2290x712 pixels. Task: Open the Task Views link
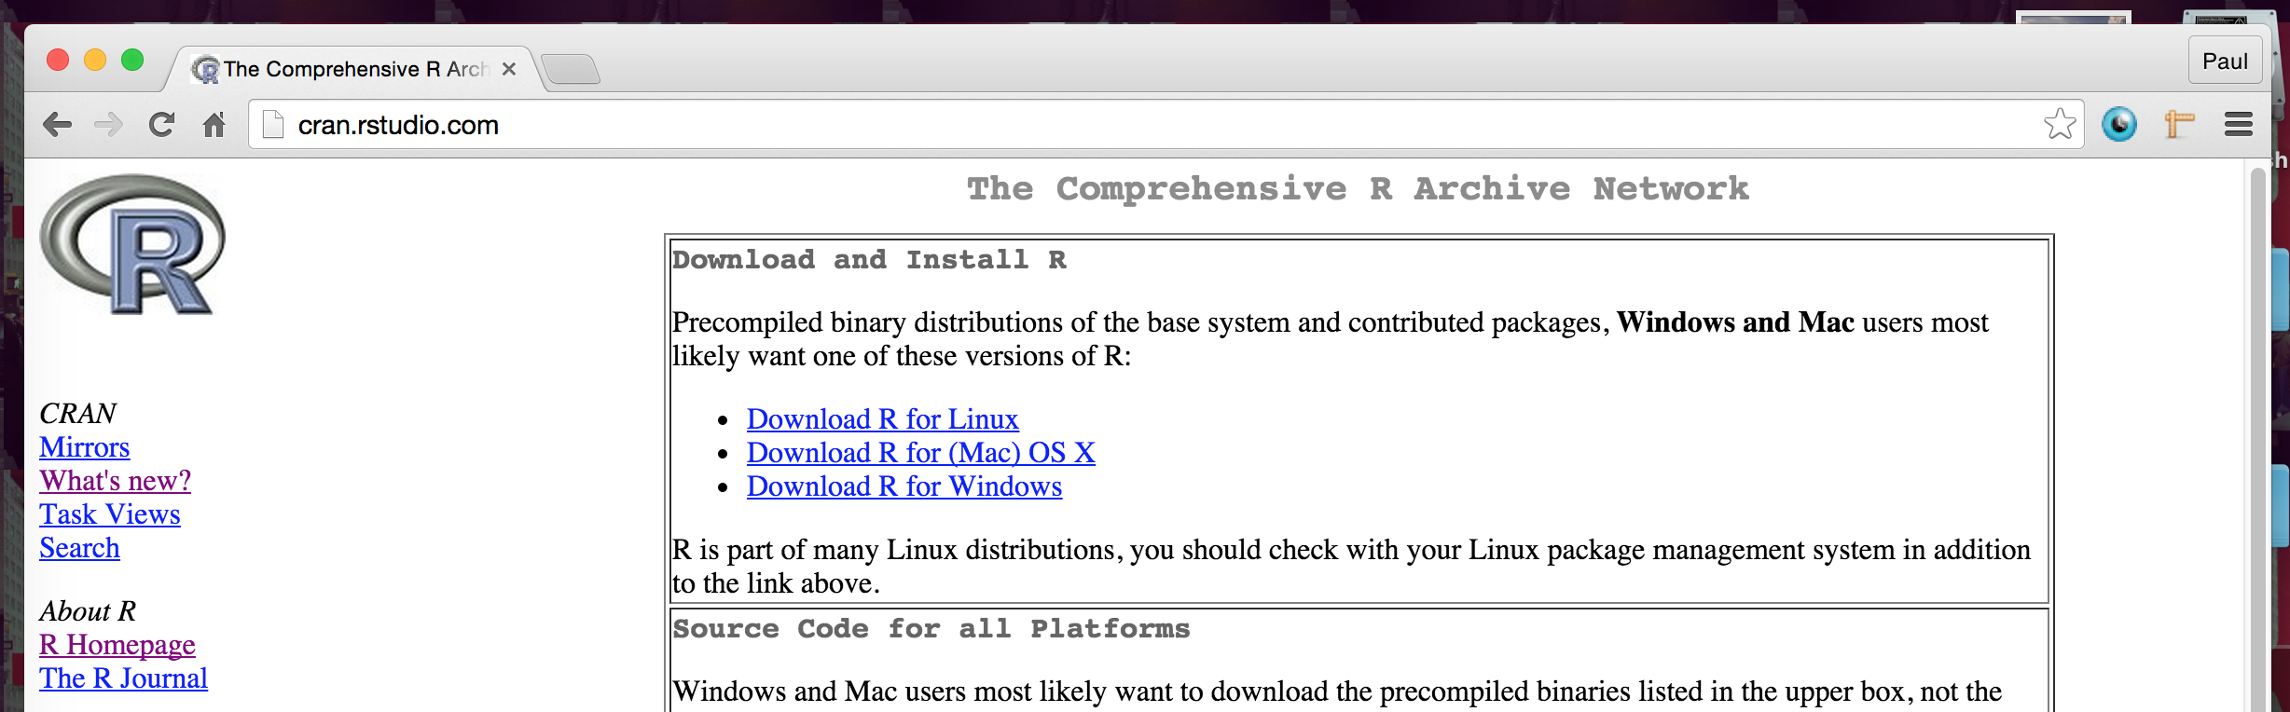coord(109,514)
